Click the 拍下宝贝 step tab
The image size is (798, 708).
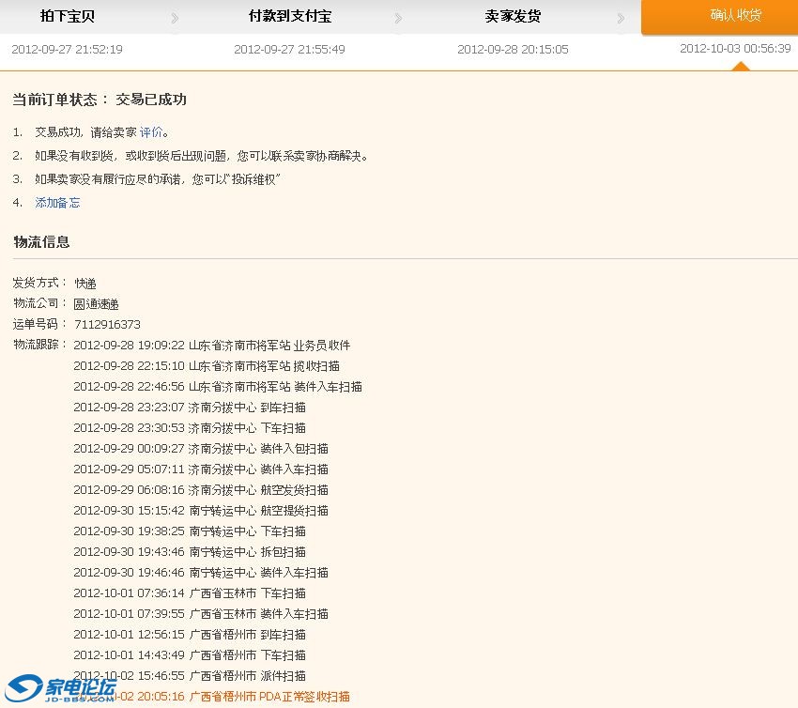[x=67, y=17]
